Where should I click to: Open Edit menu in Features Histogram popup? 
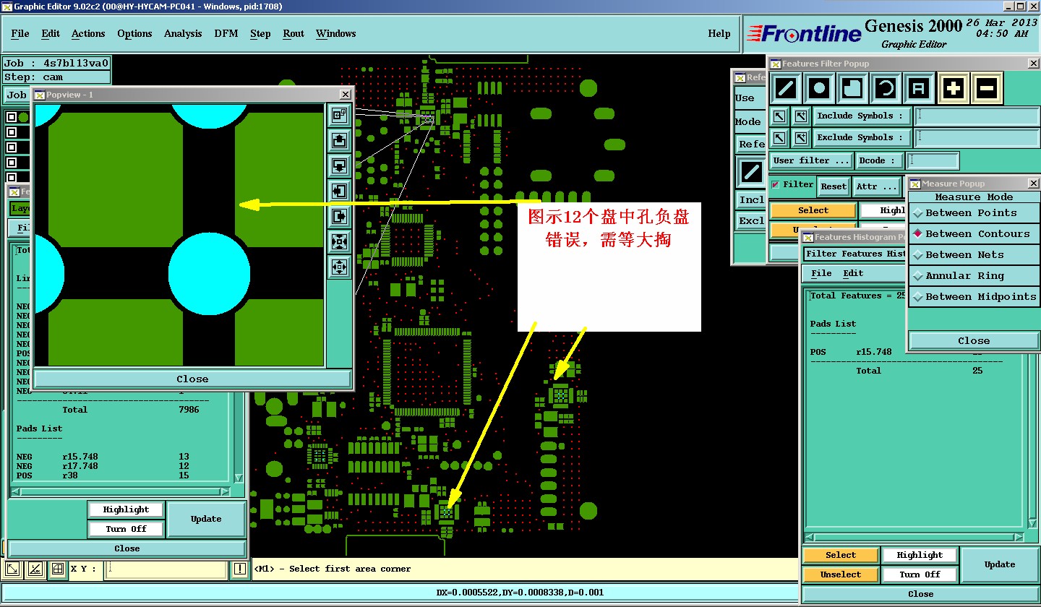[853, 274]
